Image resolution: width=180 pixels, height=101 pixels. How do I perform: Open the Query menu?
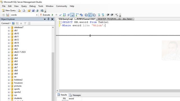(24, 6)
